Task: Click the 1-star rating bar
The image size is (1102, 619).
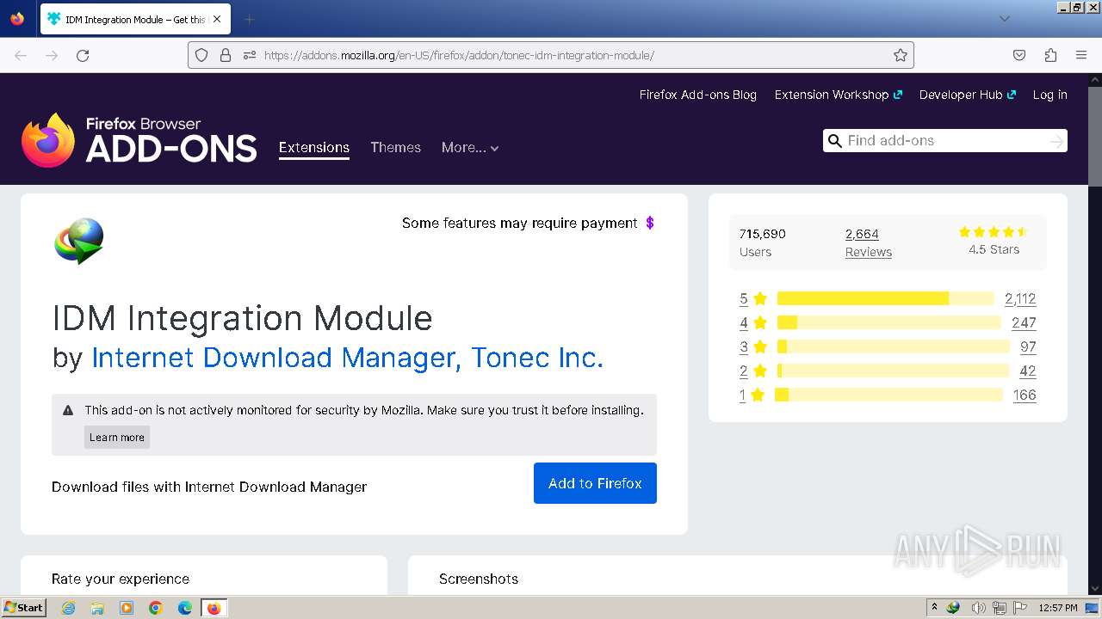Action: coord(889,395)
